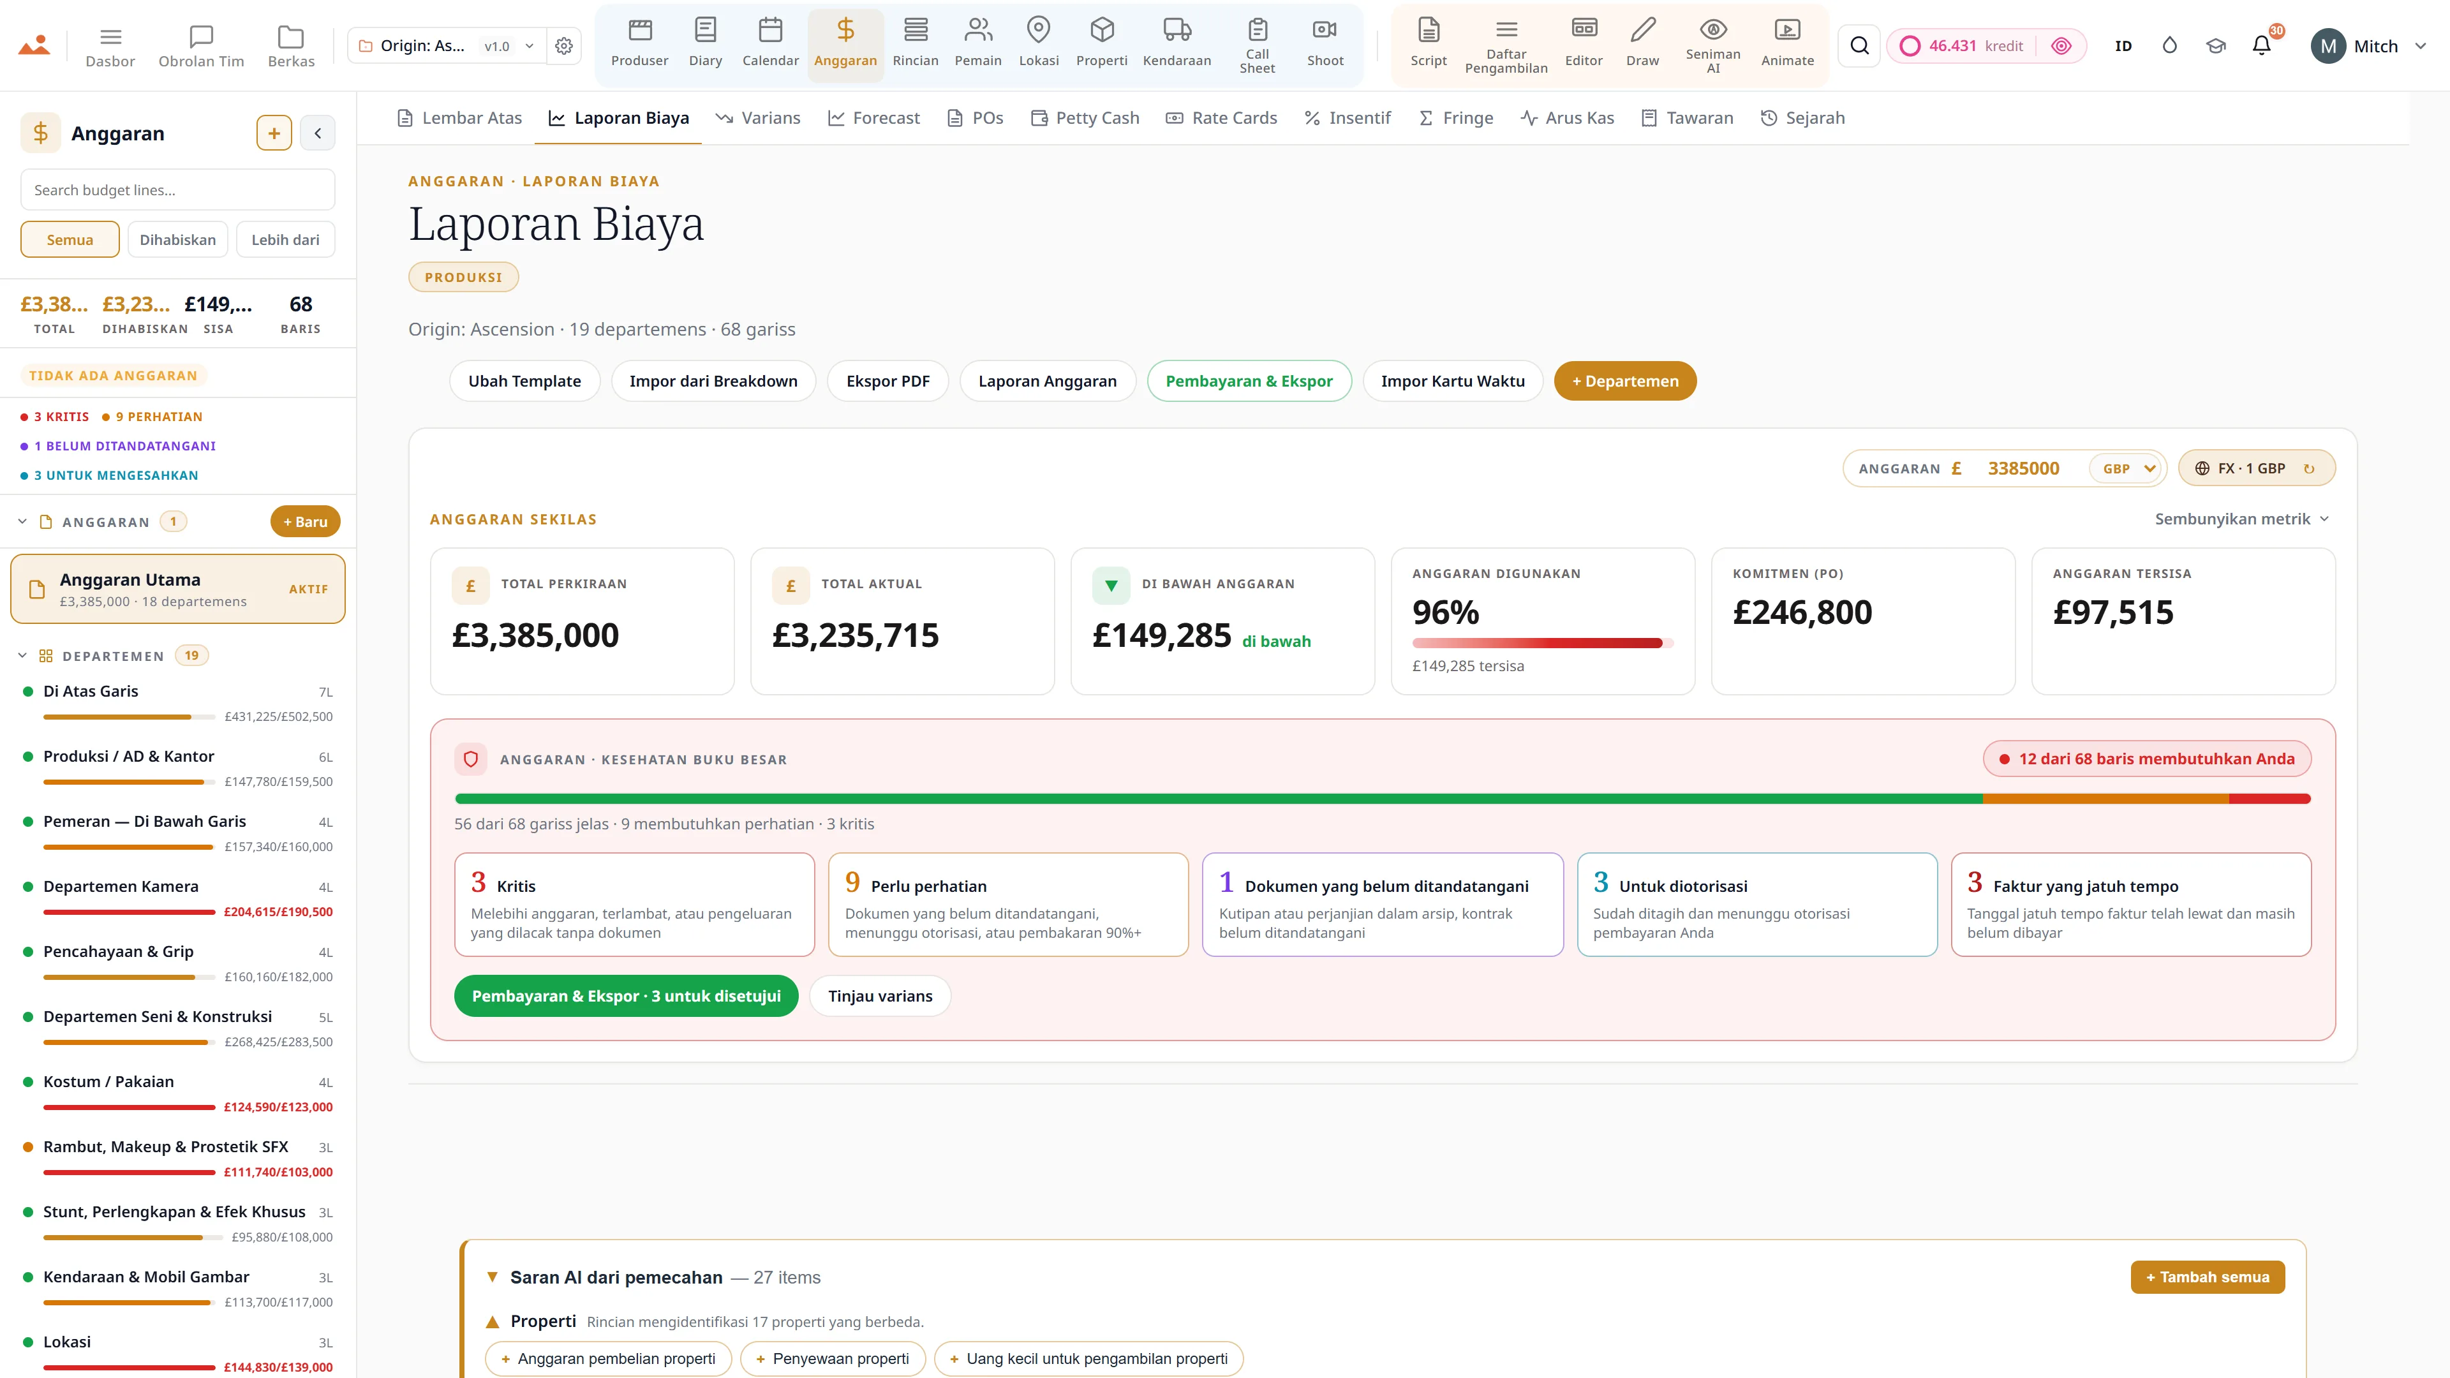Collapse the Departemen sidebar section
2450x1378 pixels.
pyautogui.click(x=23, y=655)
